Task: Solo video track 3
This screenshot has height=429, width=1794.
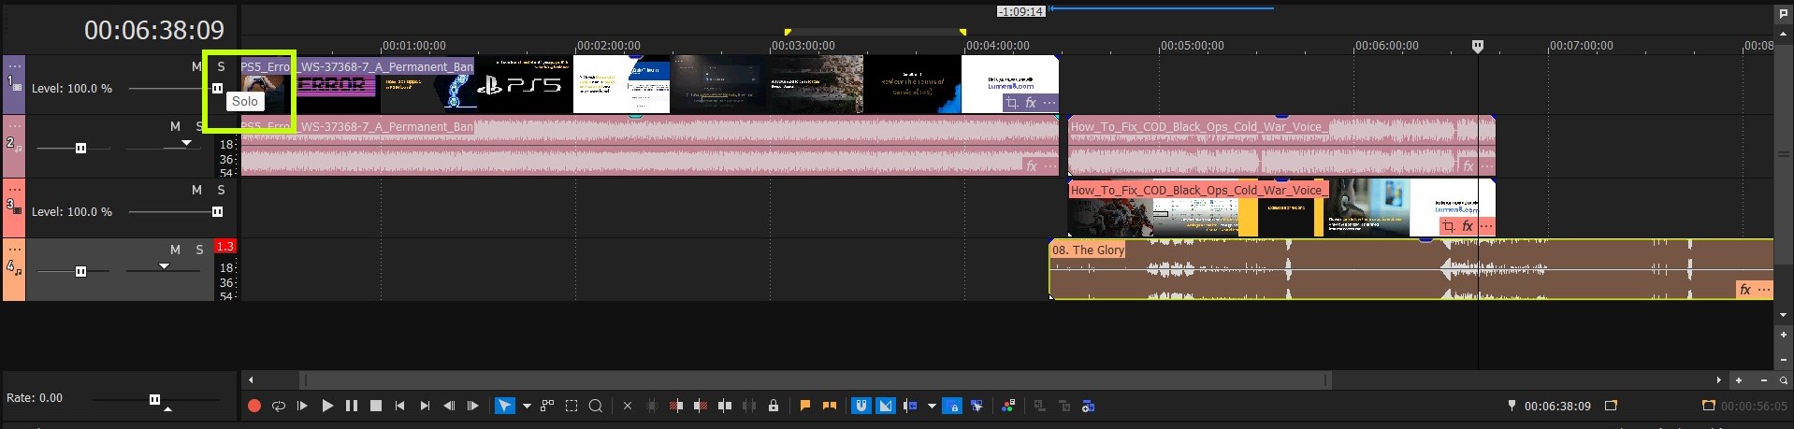Action: (x=222, y=190)
